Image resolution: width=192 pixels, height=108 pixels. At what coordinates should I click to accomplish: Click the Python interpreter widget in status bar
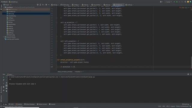pyautogui.click(x=182, y=106)
